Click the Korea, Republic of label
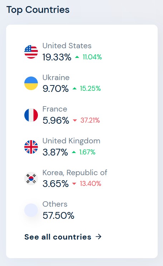 point(75,173)
